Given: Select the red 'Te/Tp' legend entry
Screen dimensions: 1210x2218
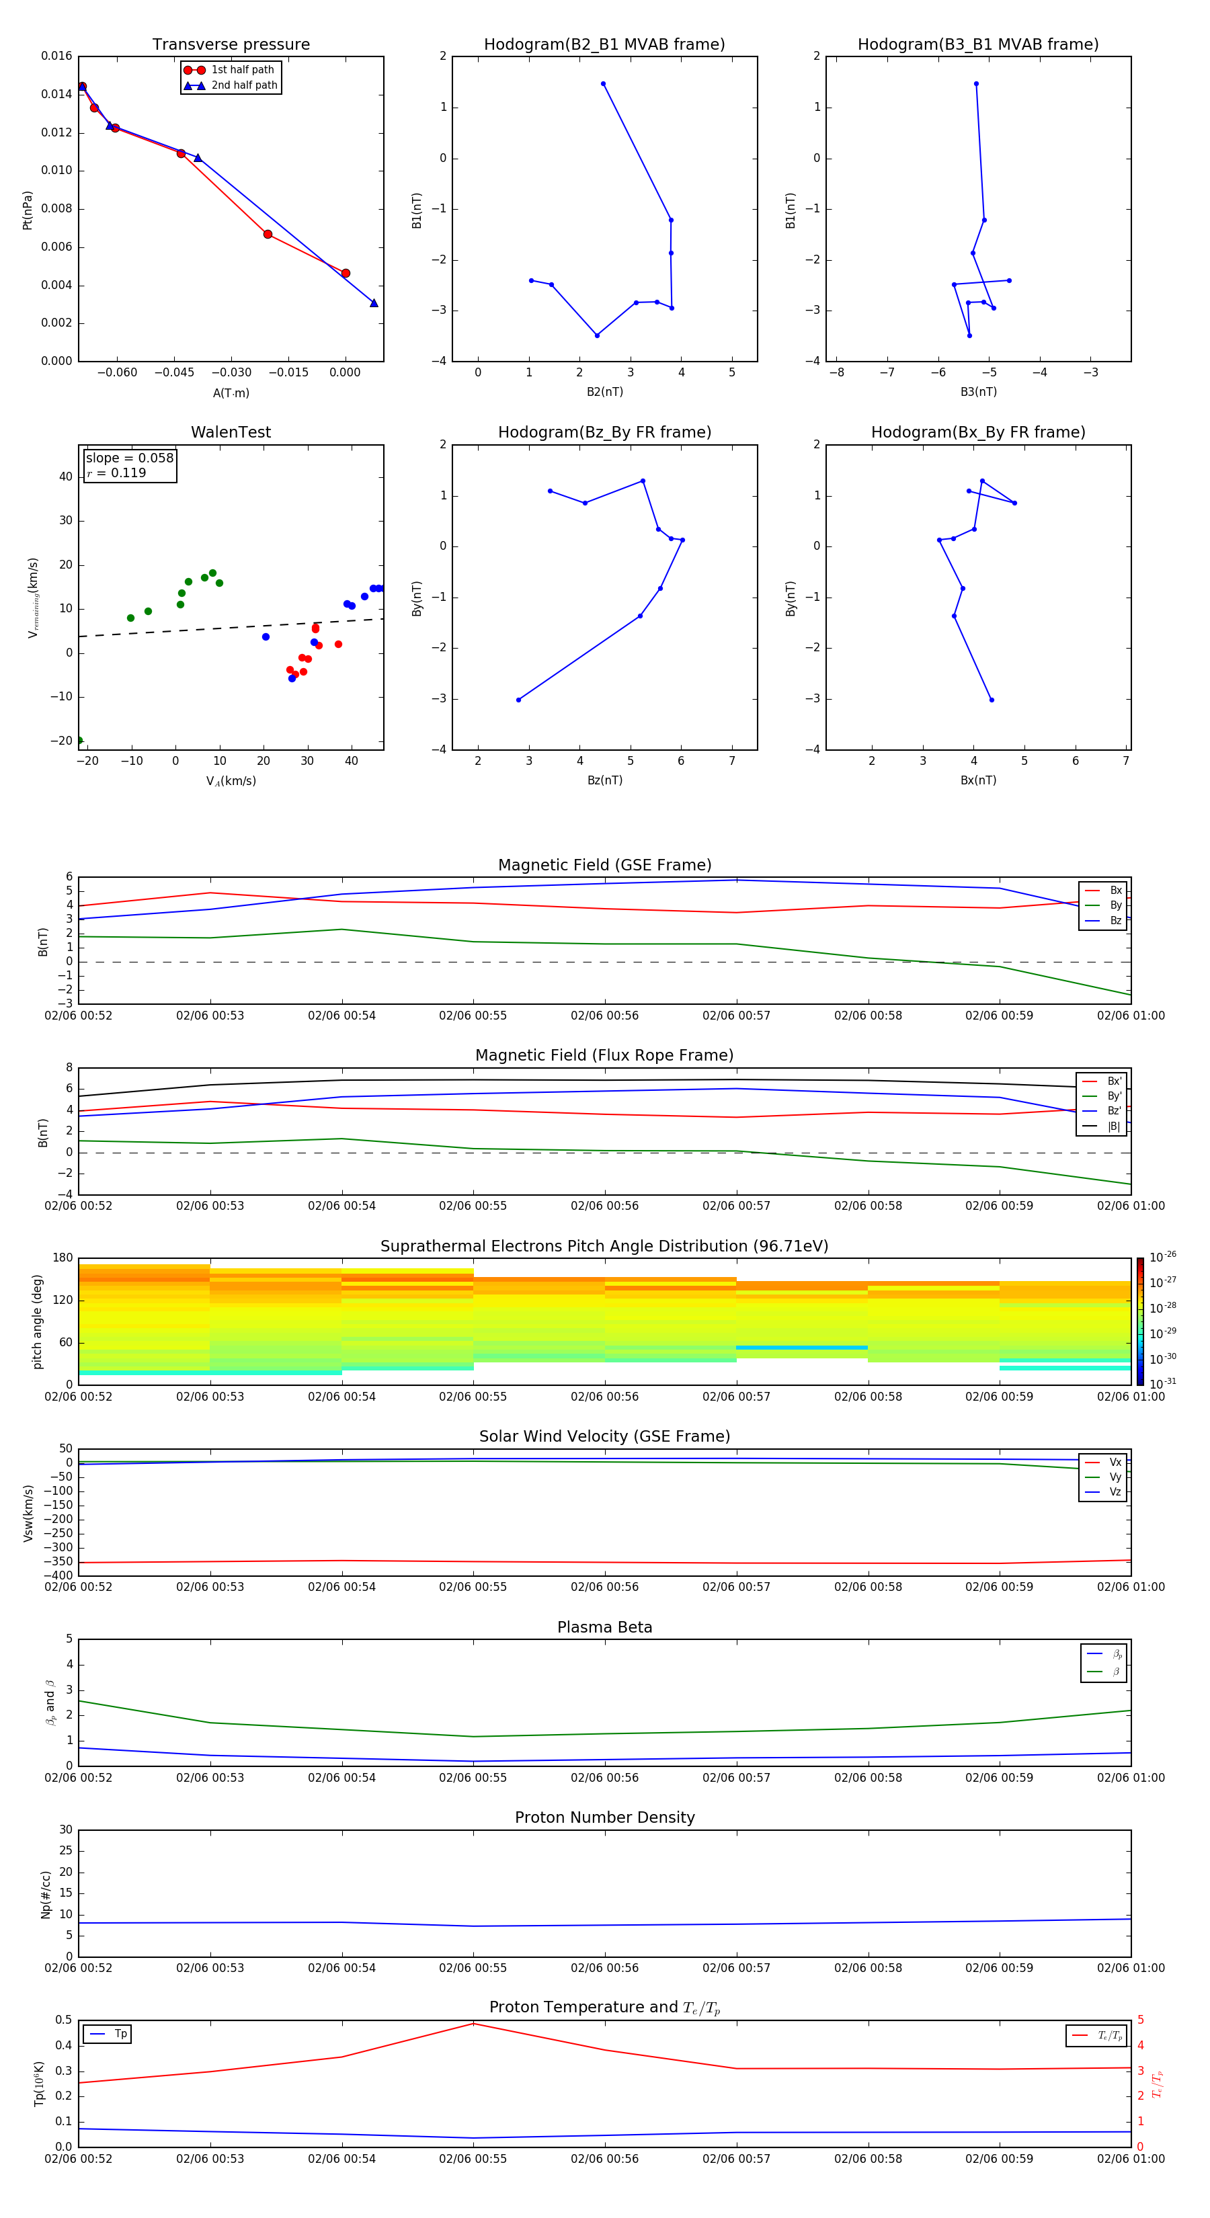Looking at the screenshot, I should point(1097,2035).
